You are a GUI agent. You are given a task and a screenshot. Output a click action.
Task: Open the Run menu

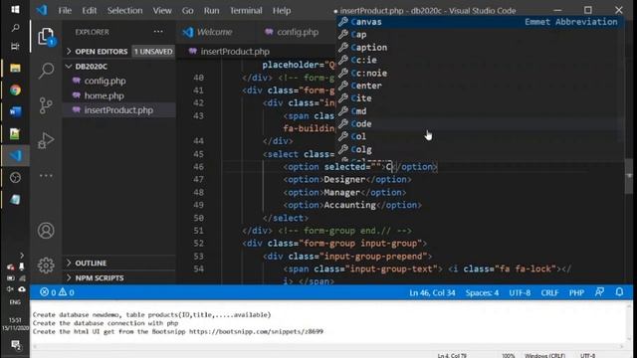point(211,11)
